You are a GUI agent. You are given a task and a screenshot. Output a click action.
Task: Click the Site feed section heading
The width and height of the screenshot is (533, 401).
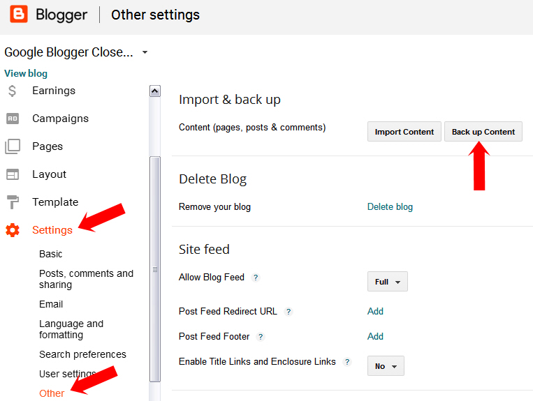point(204,250)
